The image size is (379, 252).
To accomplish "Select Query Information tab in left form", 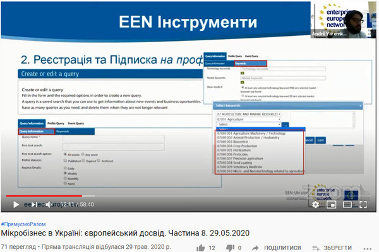I will tap(32, 123).
